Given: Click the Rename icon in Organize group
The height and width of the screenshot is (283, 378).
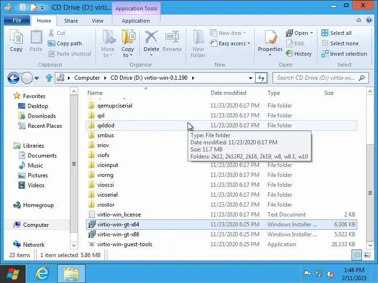Looking at the screenshot, I should (172, 37).
